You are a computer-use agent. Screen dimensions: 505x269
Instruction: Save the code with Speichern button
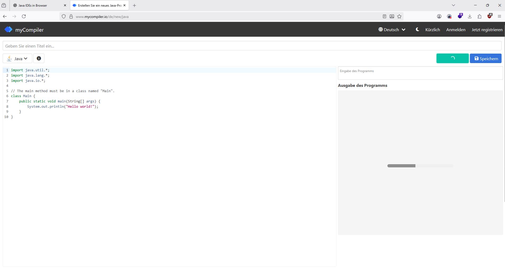coord(485,59)
